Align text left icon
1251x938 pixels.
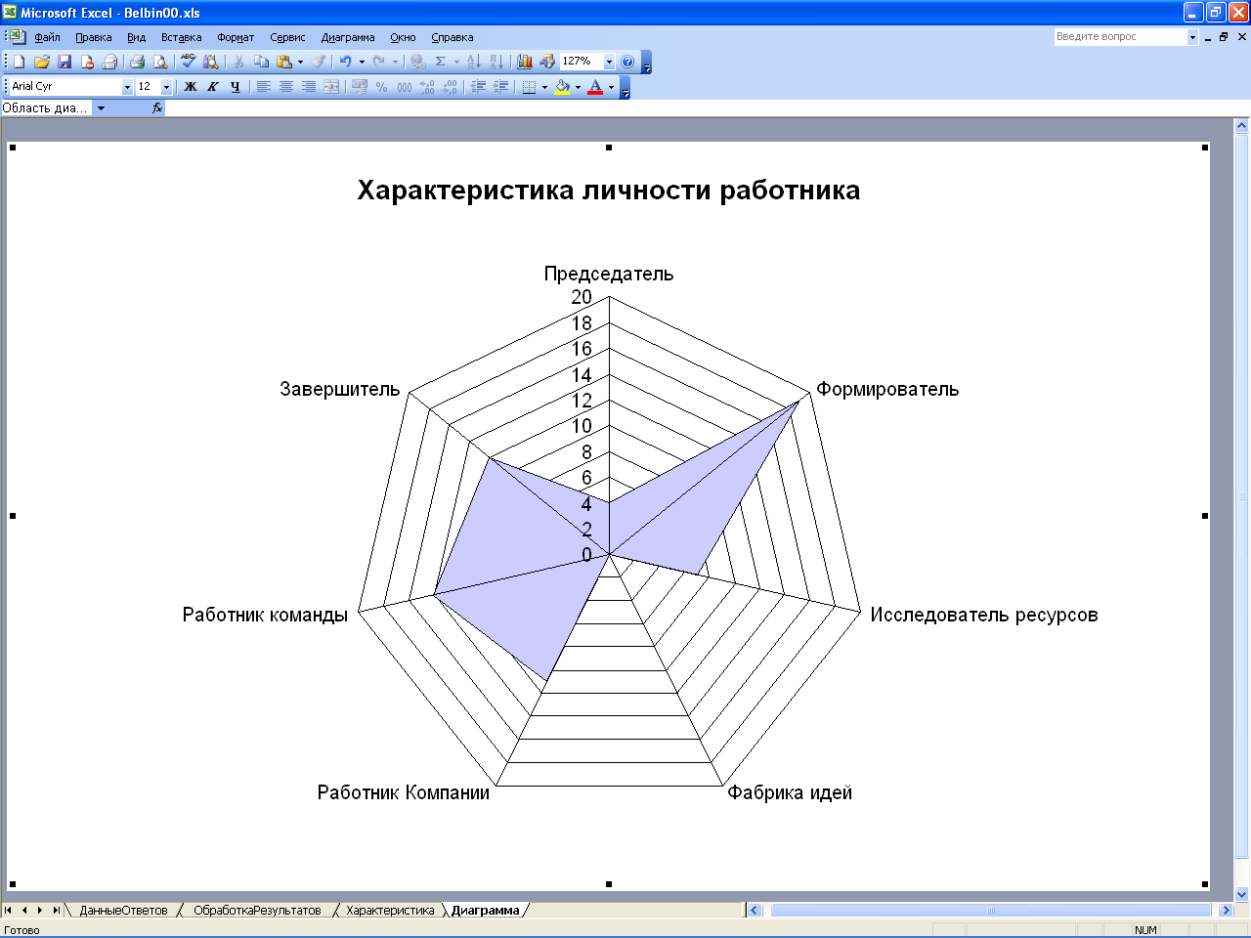pyautogui.click(x=263, y=87)
